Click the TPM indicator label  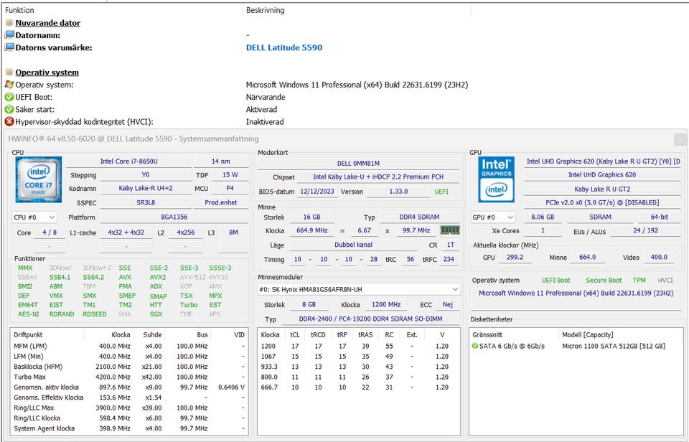(639, 281)
